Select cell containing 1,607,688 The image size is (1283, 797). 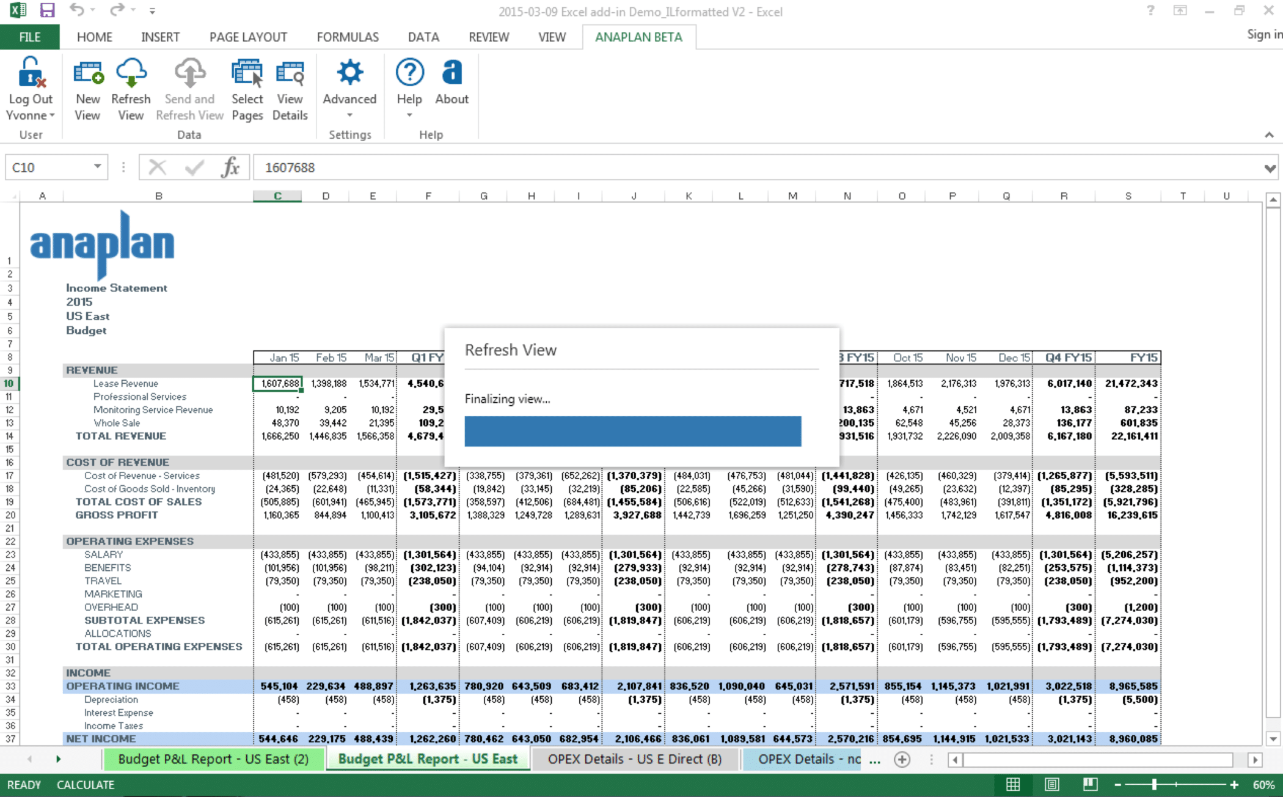pyautogui.click(x=278, y=383)
